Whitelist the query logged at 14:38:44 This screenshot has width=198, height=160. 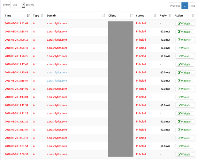coord(185,32)
